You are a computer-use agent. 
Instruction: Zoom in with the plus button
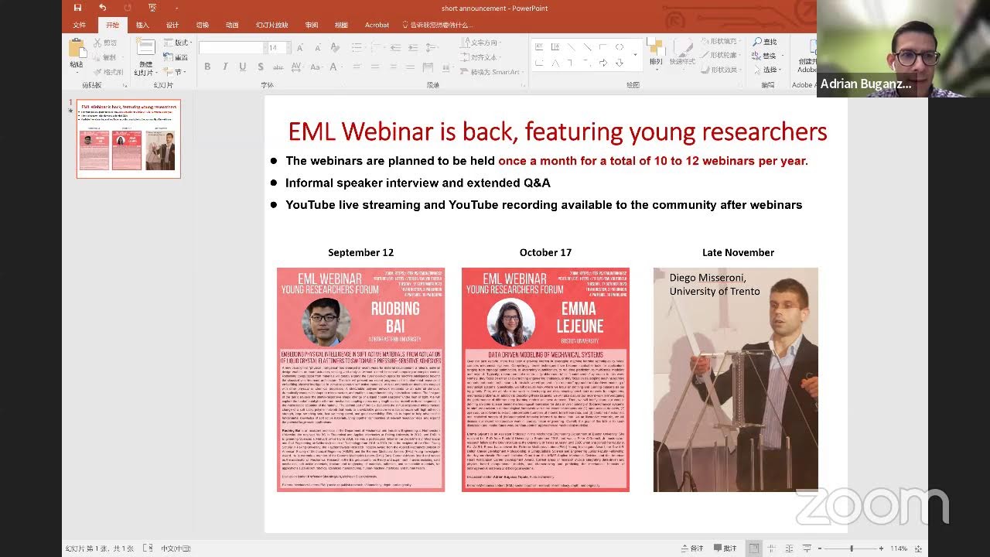click(881, 548)
